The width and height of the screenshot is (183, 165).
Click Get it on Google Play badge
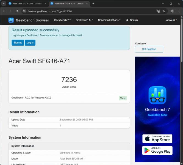tap(157, 150)
